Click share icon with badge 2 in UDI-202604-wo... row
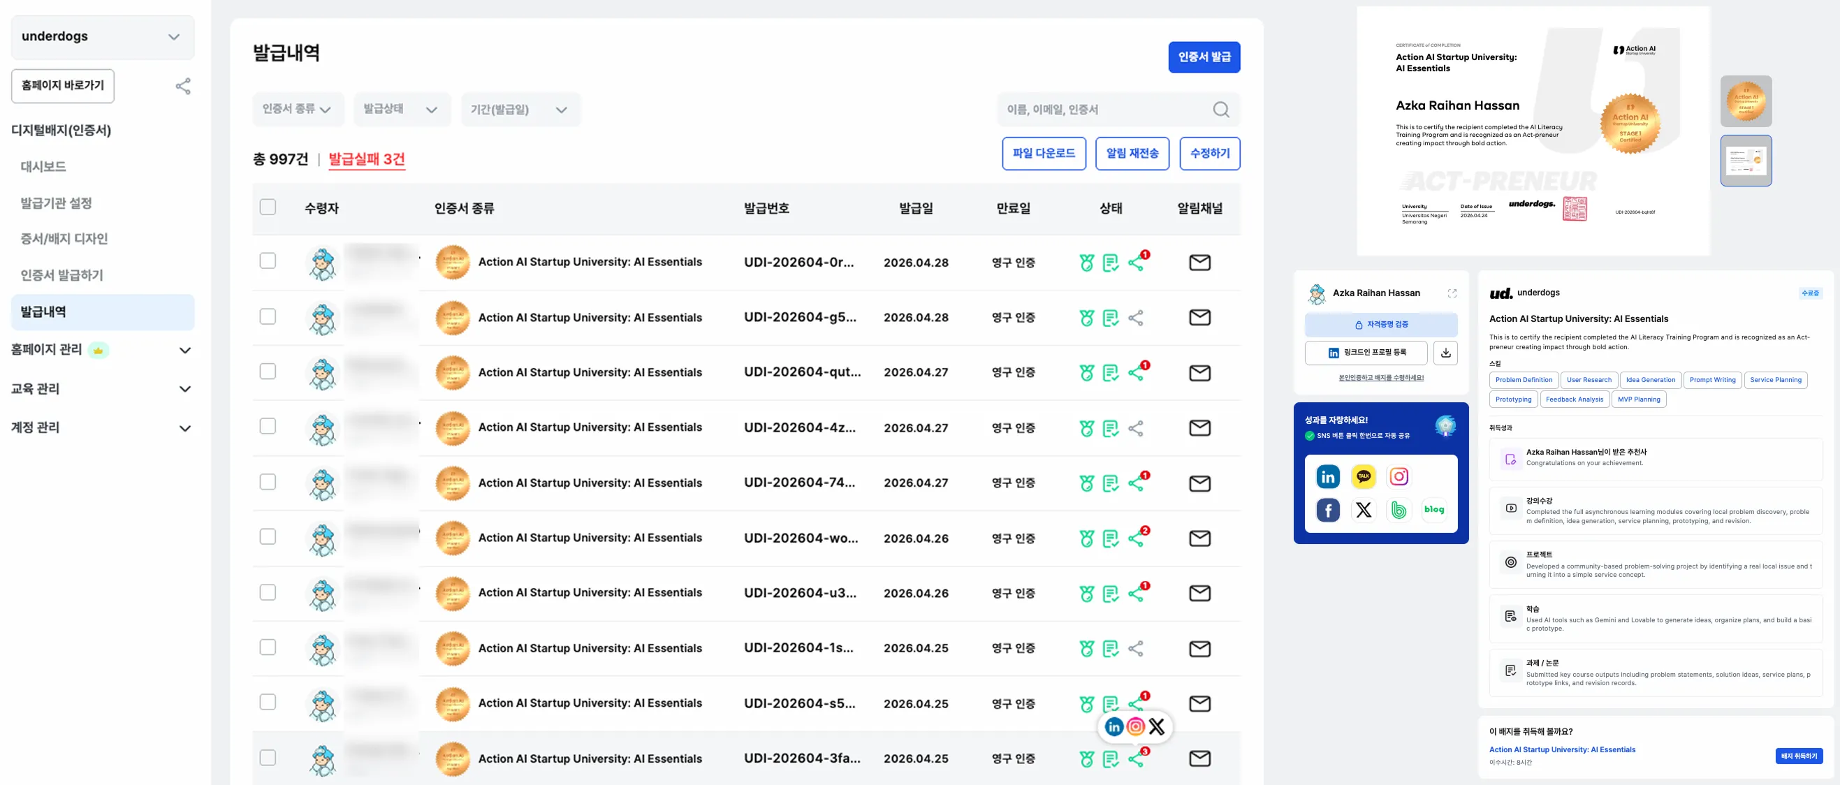Viewport: 1840px width, 785px height. (x=1137, y=537)
